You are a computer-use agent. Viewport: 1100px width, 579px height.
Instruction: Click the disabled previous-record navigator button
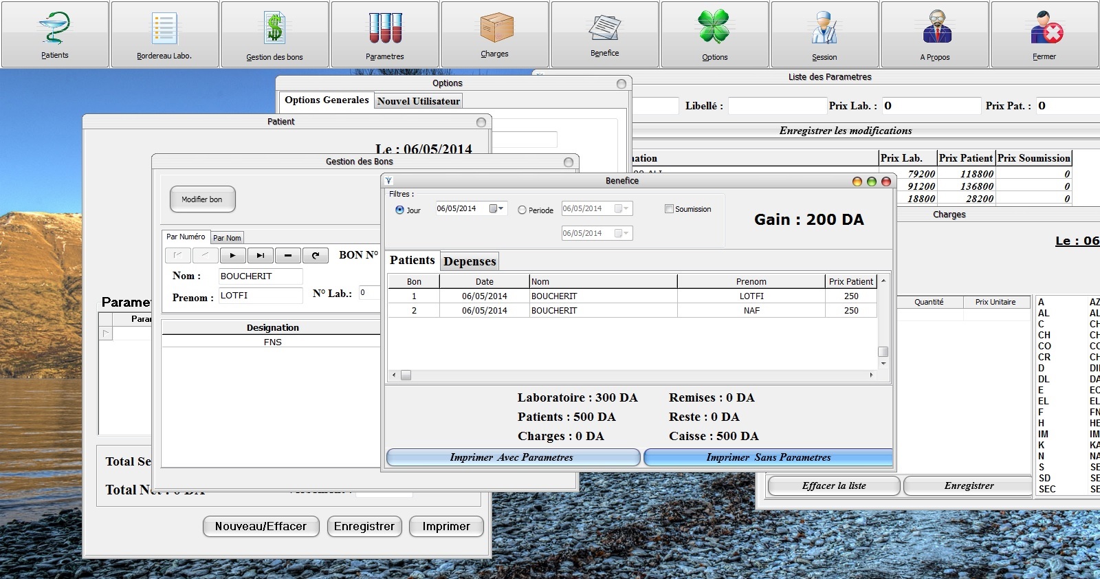pyautogui.click(x=206, y=255)
